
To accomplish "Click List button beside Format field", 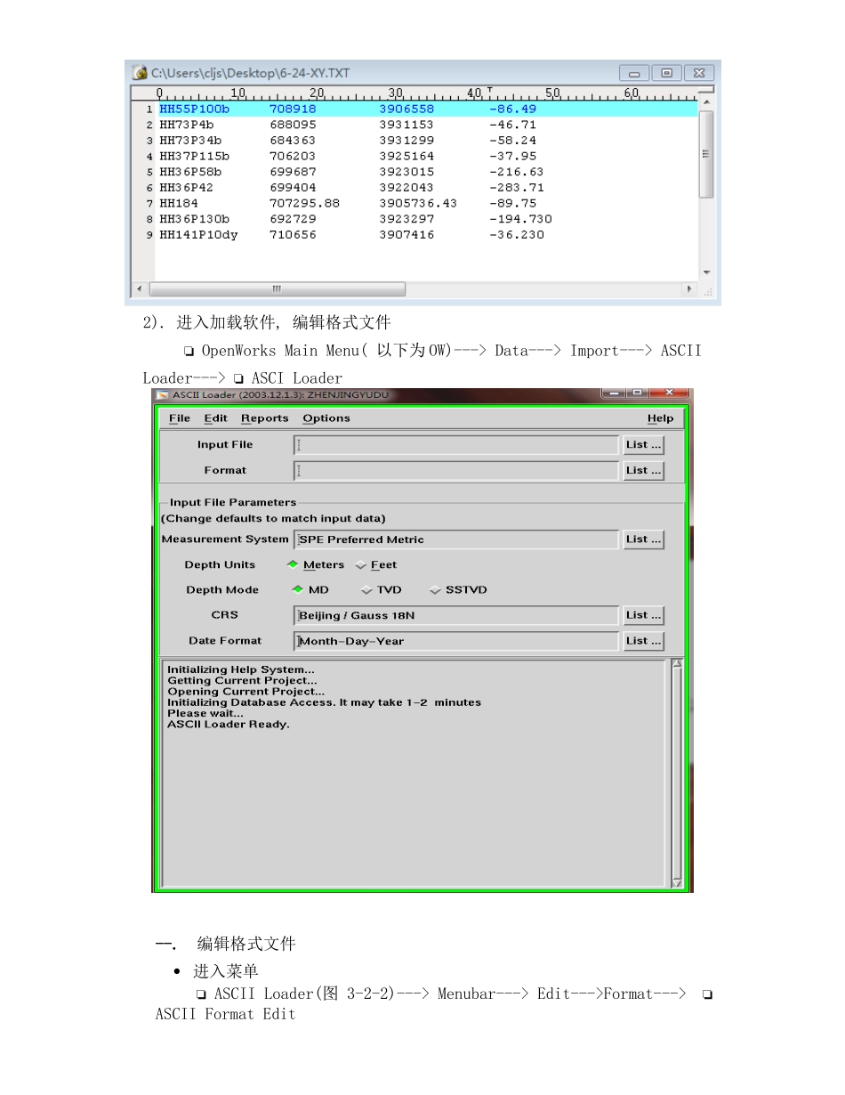I will pos(643,470).
